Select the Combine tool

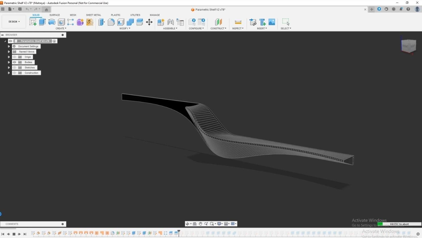point(130,22)
